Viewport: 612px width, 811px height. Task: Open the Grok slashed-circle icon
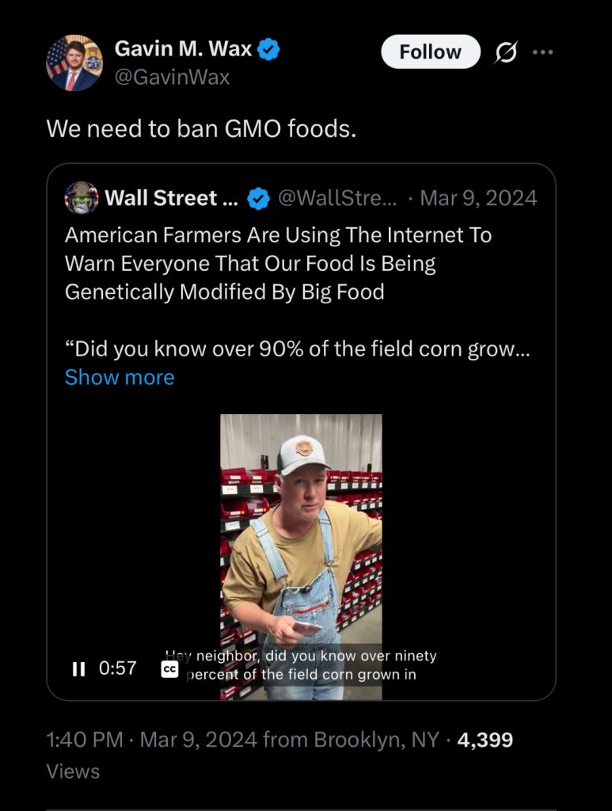point(504,52)
